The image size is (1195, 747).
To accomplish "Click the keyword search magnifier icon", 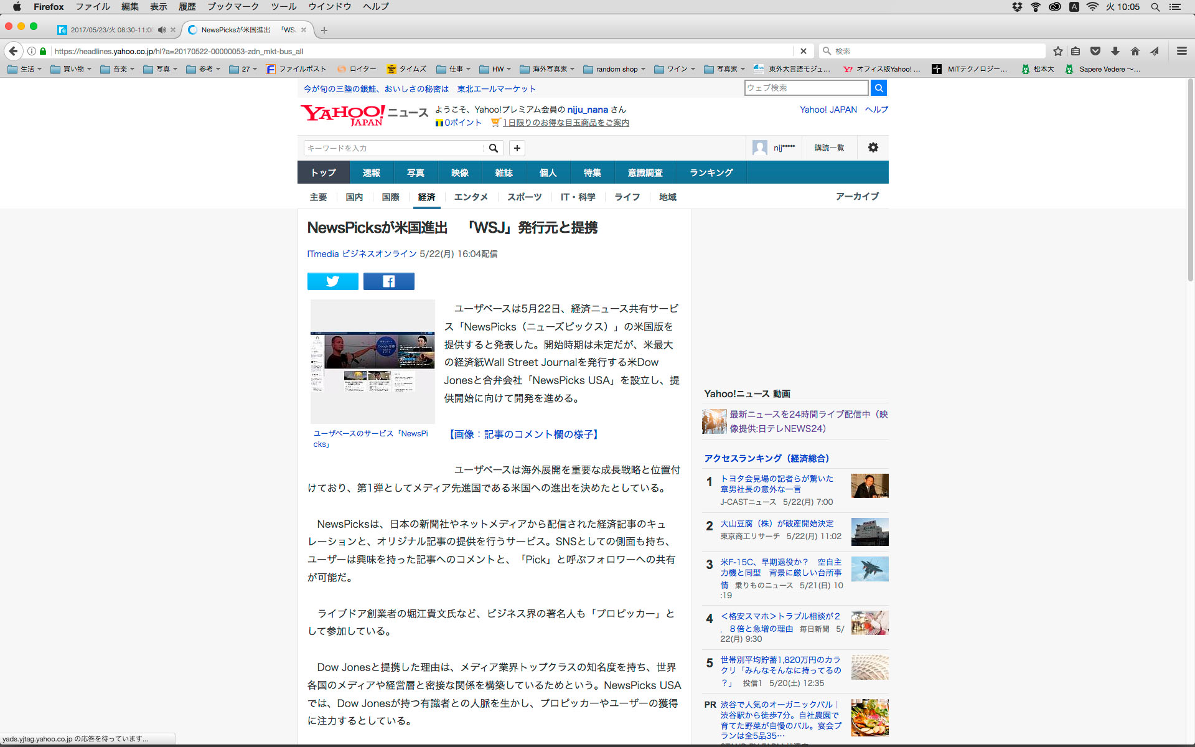I will (493, 148).
